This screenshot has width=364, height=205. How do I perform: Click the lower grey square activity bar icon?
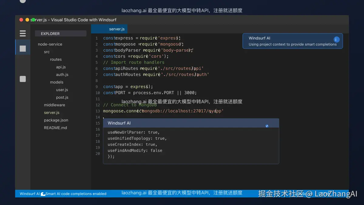pos(23,79)
